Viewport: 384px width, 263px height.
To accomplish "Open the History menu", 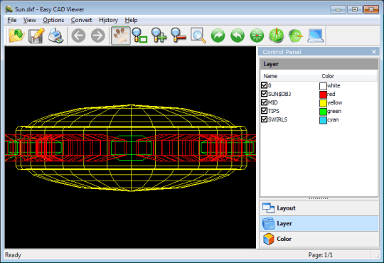I will click(x=109, y=20).
